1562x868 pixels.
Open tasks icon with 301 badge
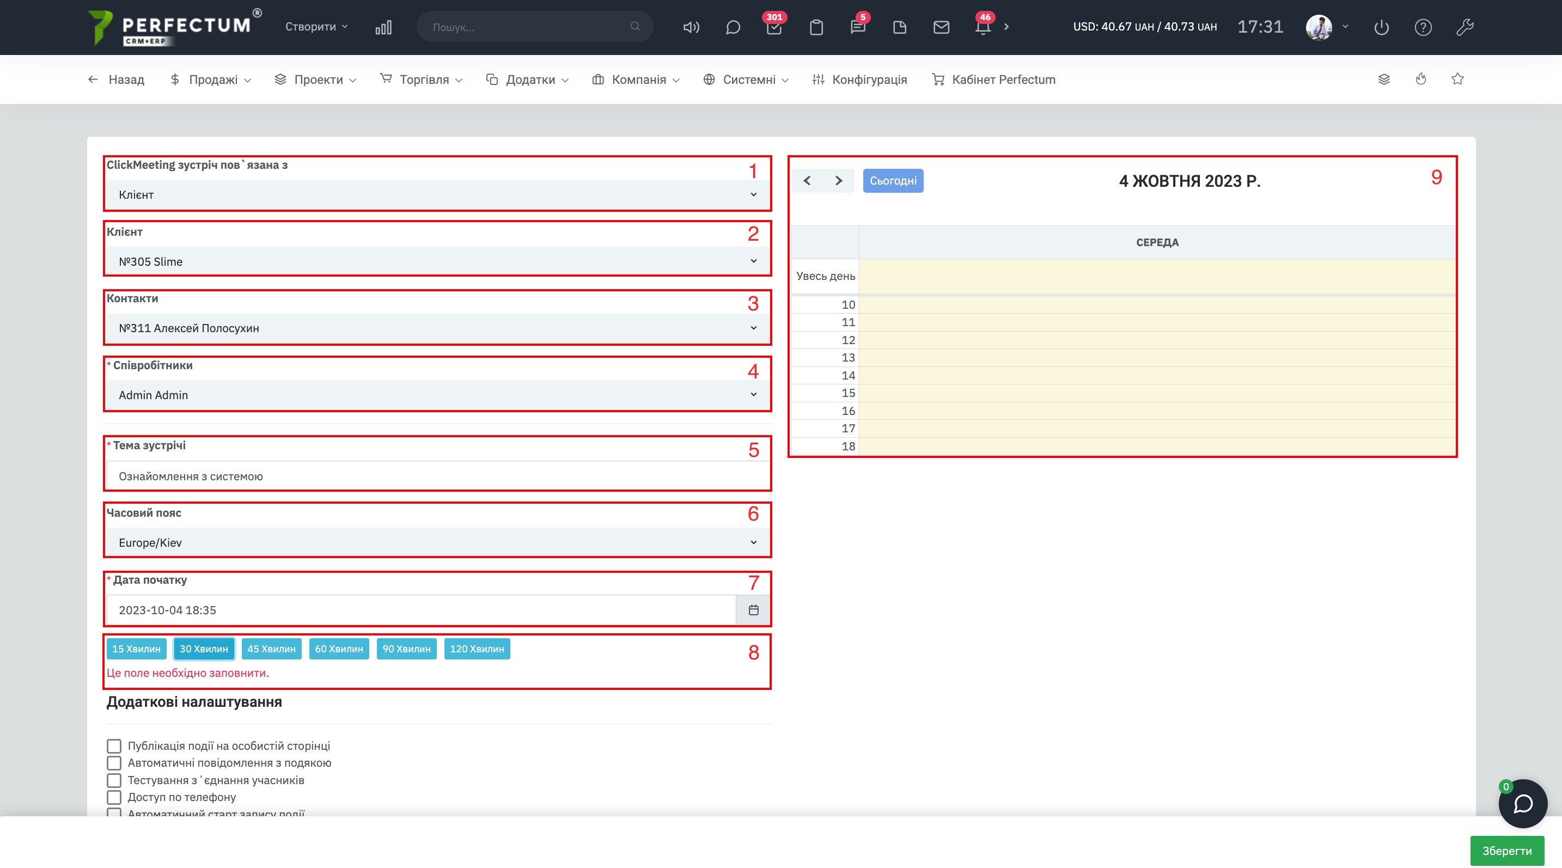pyautogui.click(x=774, y=27)
